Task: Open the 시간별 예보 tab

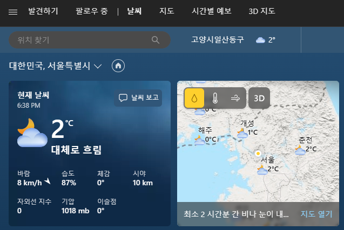Action: (x=212, y=11)
